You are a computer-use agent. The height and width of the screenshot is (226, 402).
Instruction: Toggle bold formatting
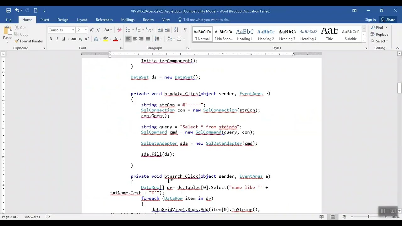click(x=51, y=39)
